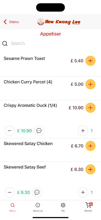Add Sesame Prawn Toast to basket
Image resolution: width=101 pixels, height=220 pixels.
tap(90, 61)
